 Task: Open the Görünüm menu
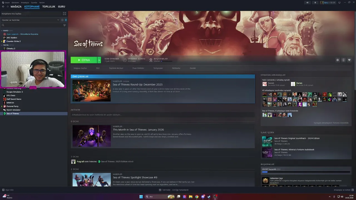coord(15,2)
